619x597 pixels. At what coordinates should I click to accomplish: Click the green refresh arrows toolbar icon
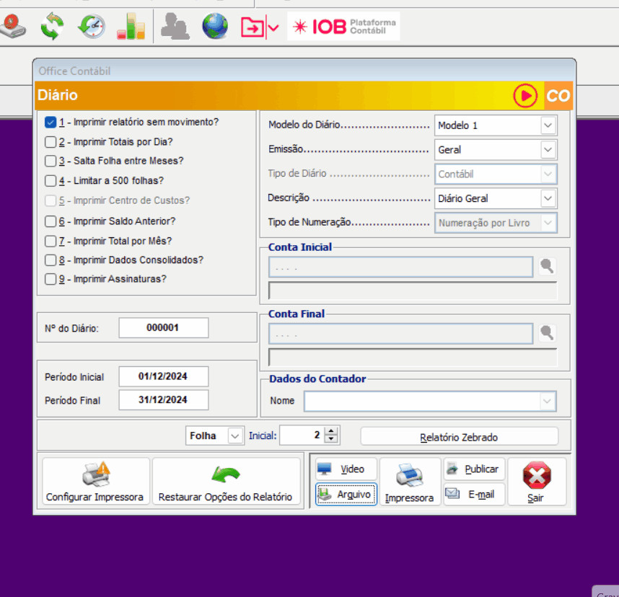pos(52,27)
